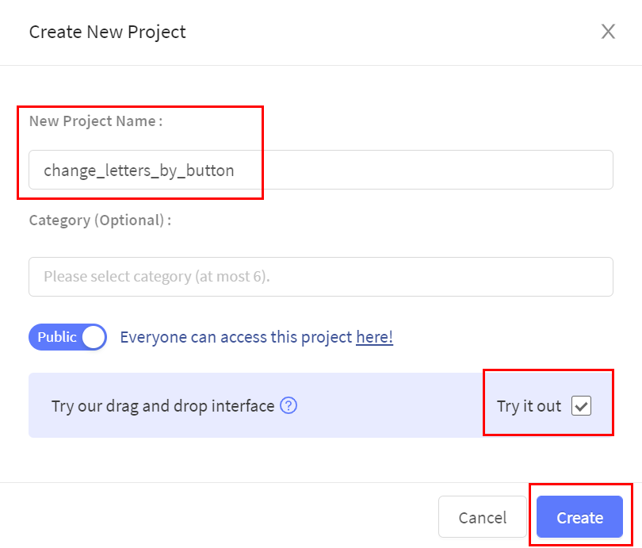Close the Create New Project dialog
Image resolution: width=642 pixels, height=548 pixels.
coord(608,32)
